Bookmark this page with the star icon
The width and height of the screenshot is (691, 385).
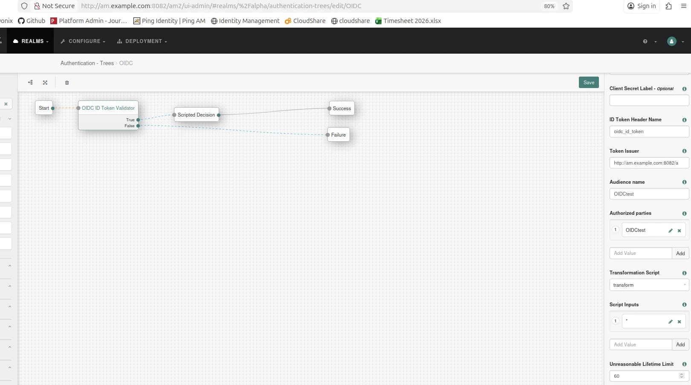[x=566, y=6]
